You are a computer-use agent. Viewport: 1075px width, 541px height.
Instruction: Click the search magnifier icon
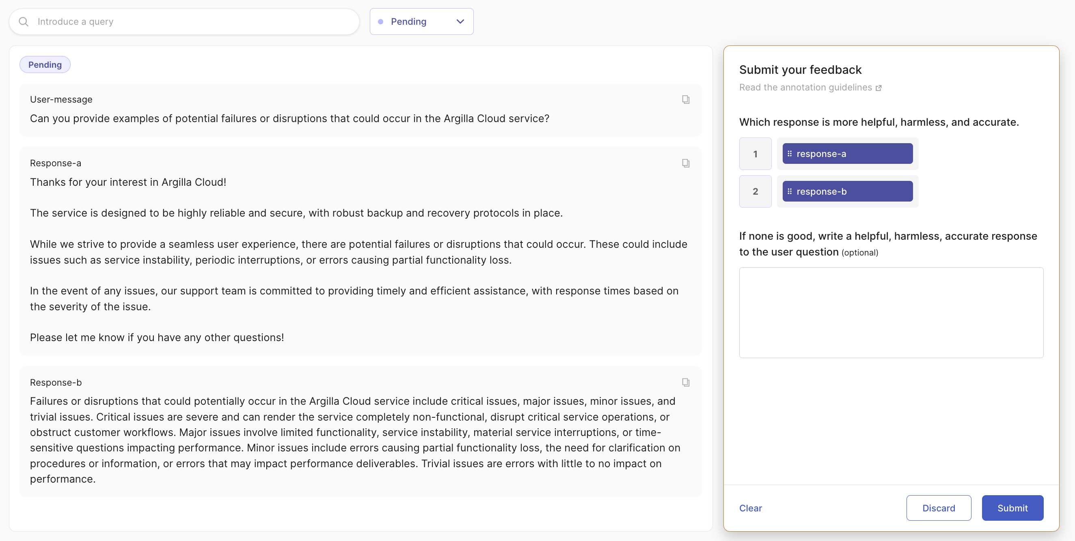tap(24, 21)
